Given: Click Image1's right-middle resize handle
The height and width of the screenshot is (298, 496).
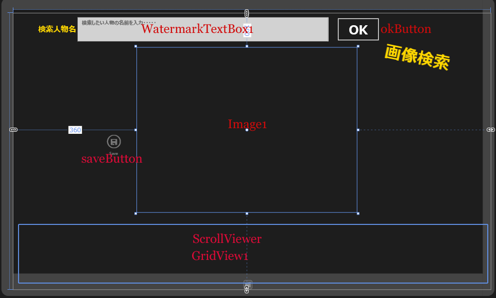Looking at the screenshot, I should 358,130.
